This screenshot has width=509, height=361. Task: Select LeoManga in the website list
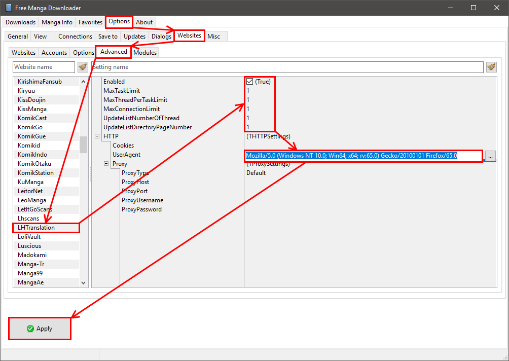pos(46,200)
